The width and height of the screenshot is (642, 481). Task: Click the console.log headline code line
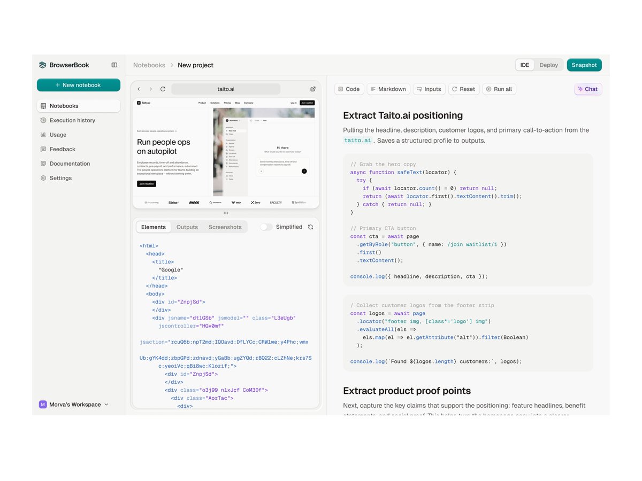click(419, 276)
